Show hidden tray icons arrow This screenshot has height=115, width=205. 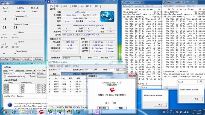click(x=174, y=112)
